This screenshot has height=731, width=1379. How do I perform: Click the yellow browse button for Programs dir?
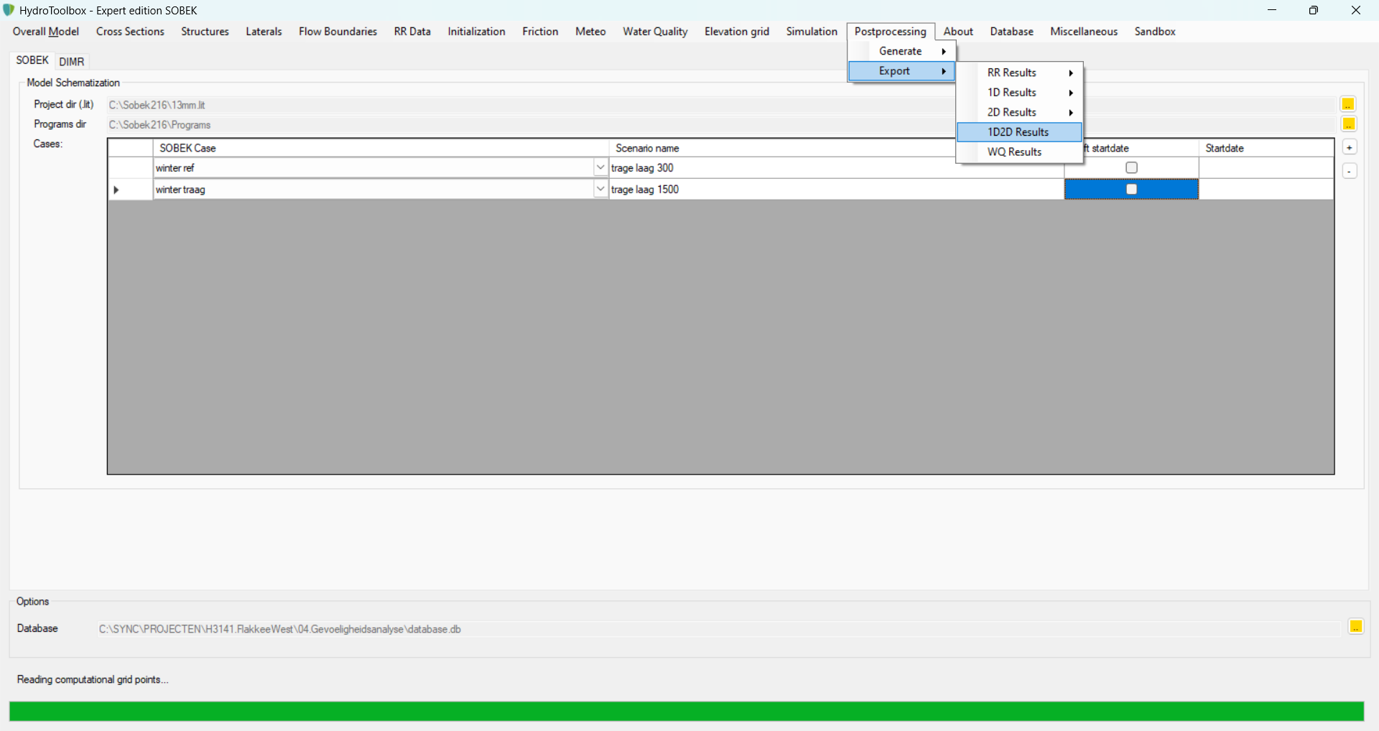1348,124
